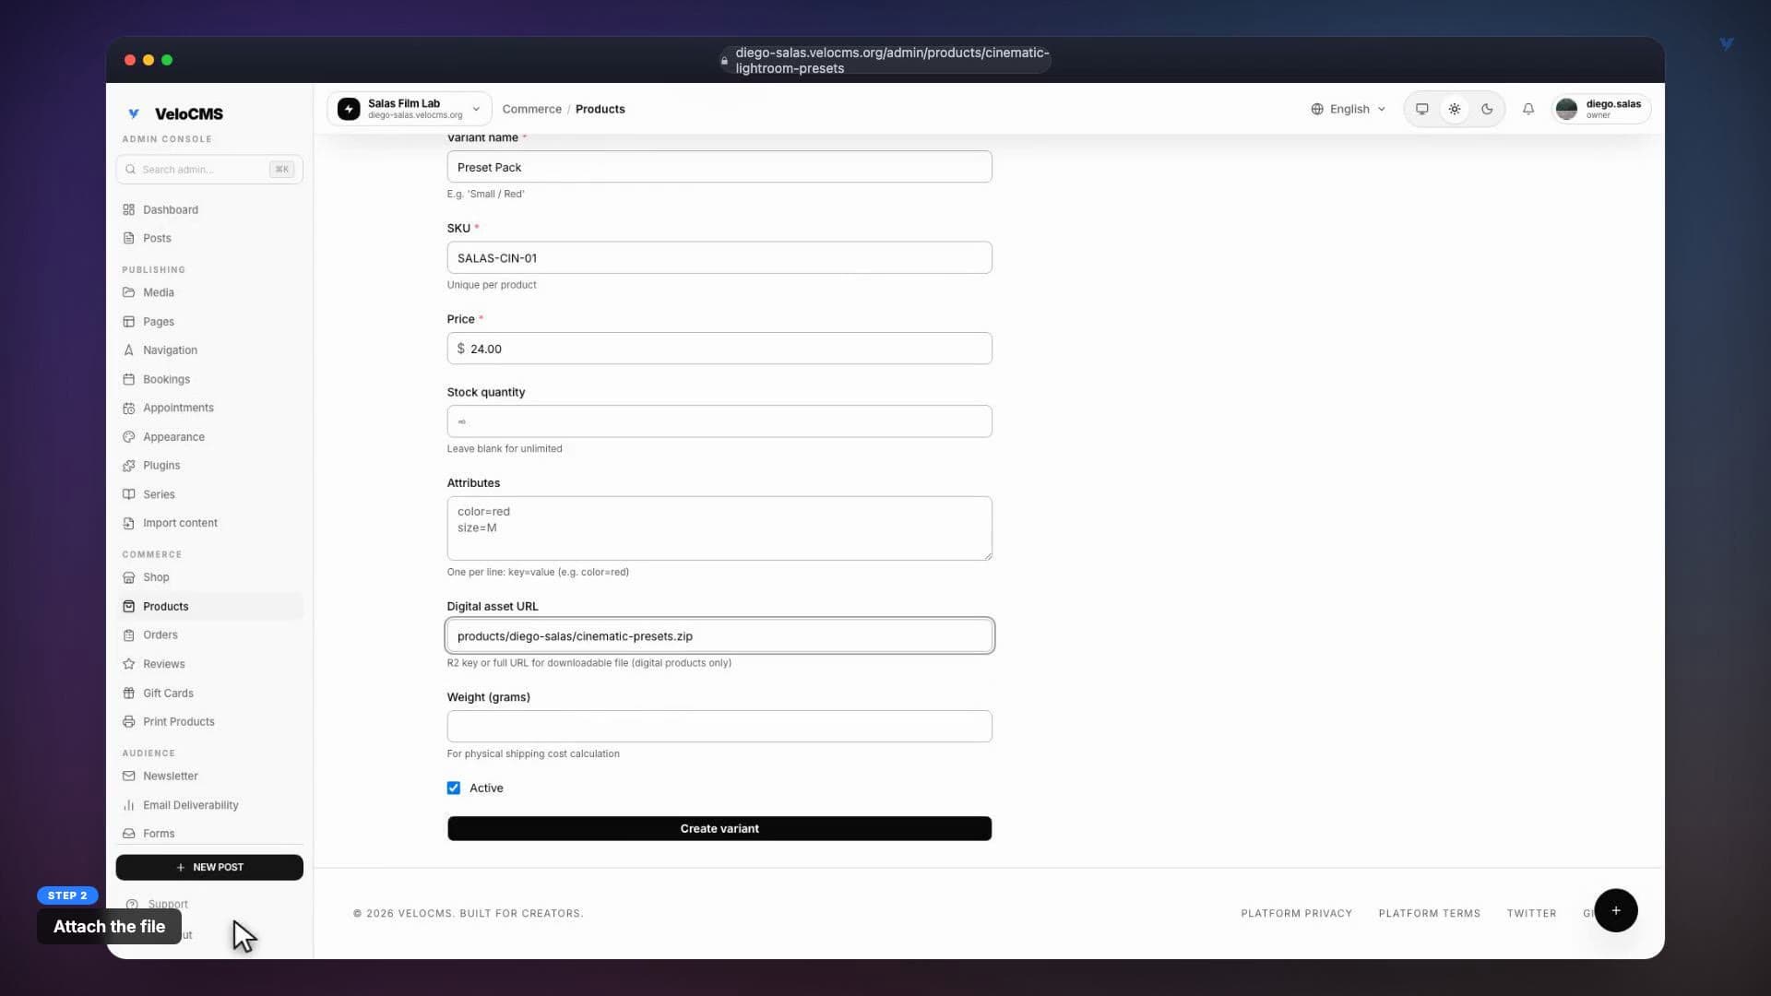Click the Create variant button

pos(719,829)
